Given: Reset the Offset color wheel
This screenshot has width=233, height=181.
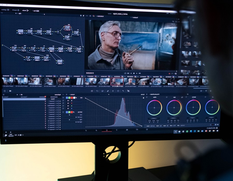Looking at the screenshot, I should (147, 97).
